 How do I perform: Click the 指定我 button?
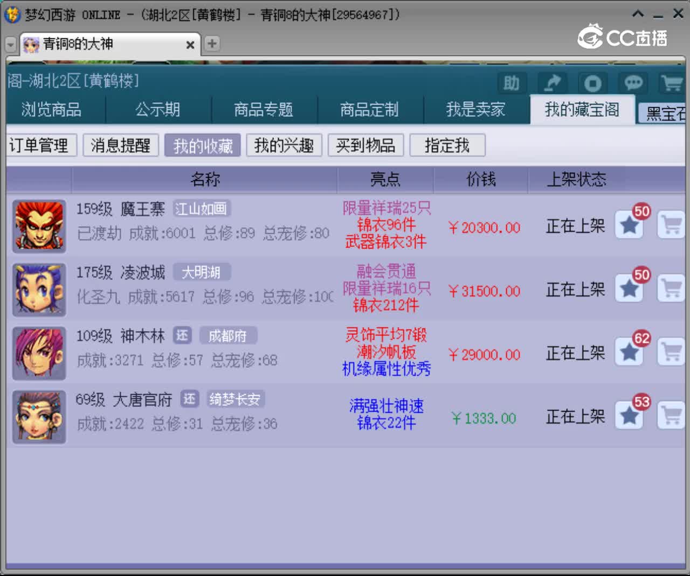tap(447, 145)
